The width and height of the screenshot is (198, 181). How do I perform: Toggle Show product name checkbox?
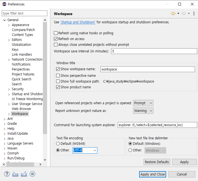tap(58, 87)
